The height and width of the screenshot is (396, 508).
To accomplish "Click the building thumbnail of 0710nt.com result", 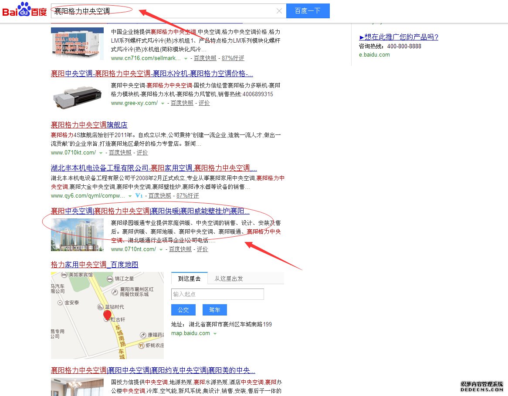I will [77, 235].
